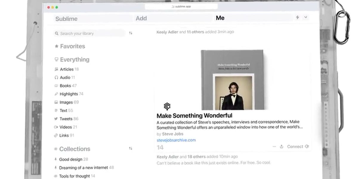Select Images 69 in library list
The width and height of the screenshot is (358, 179).
click(x=69, y=102)
